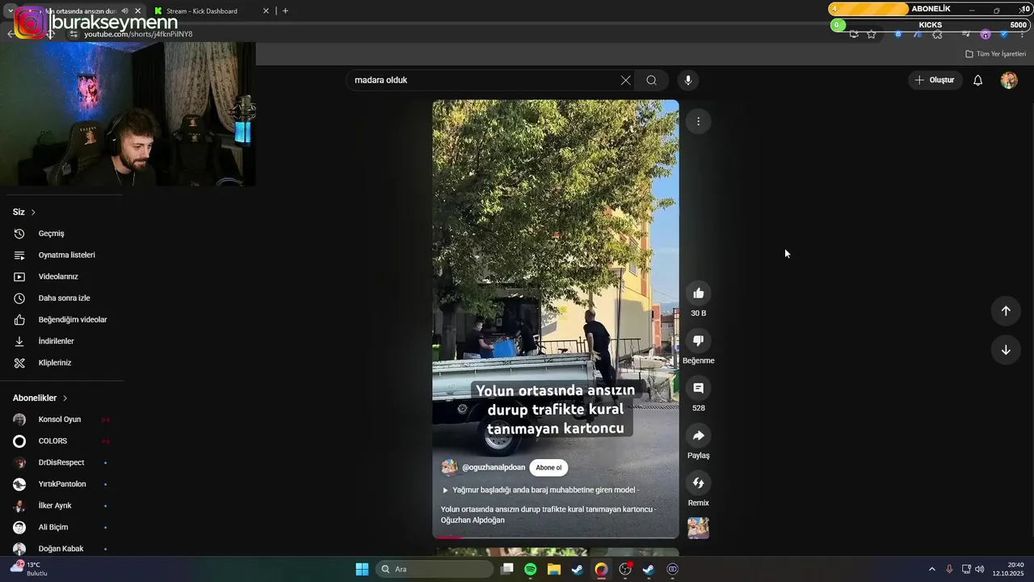
Task: Open DrDisRespect subscription channel
Action: click(x=61, y=462)
